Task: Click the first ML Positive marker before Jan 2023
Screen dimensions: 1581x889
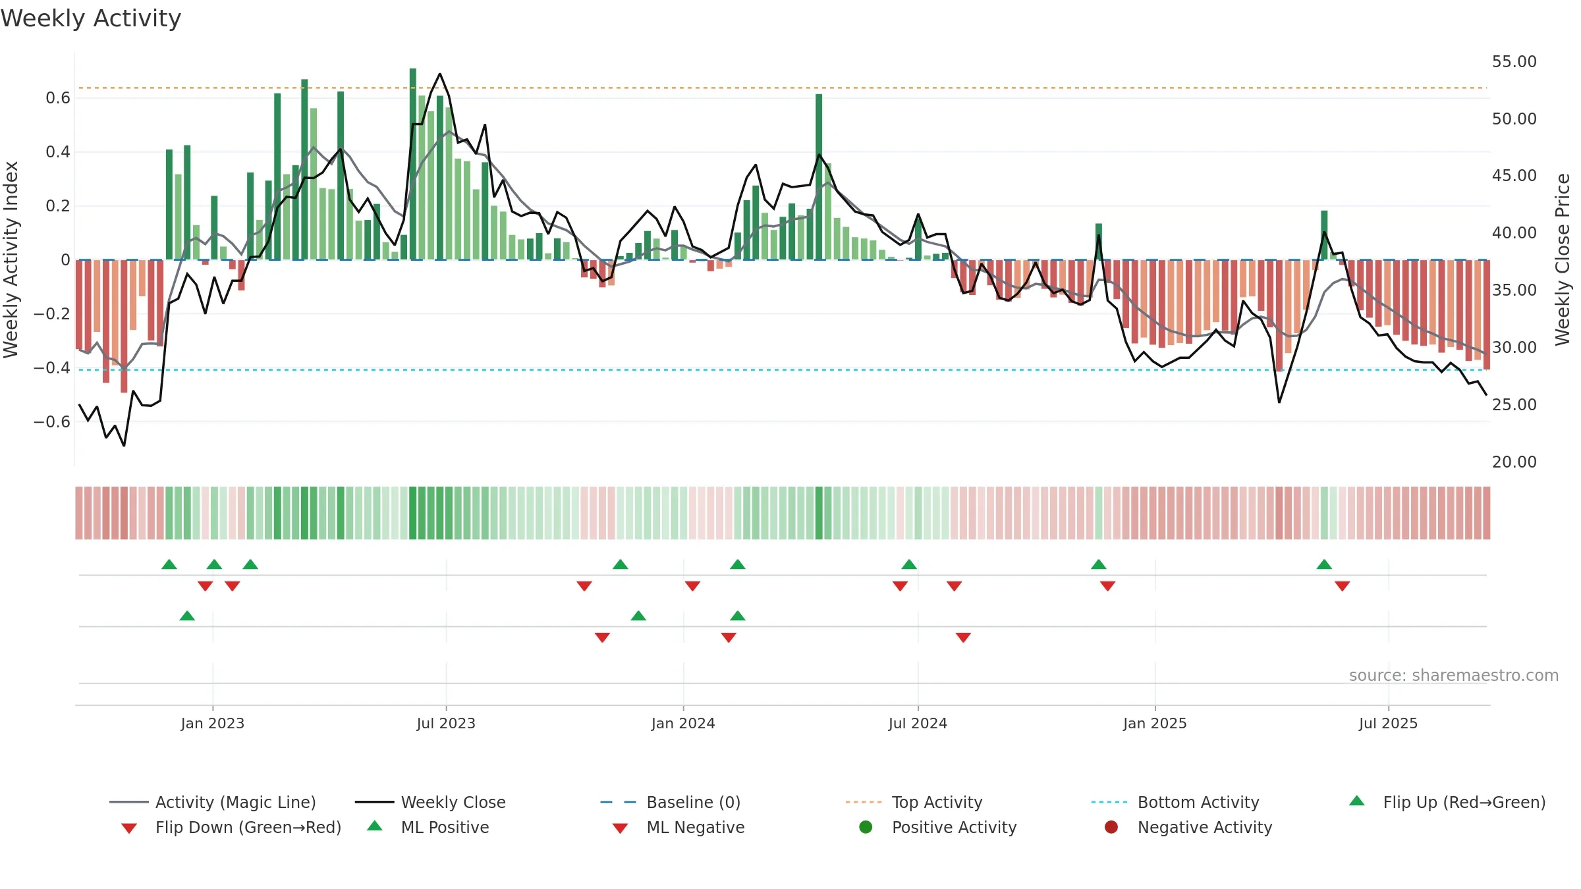Action: (x=187, y=616)
